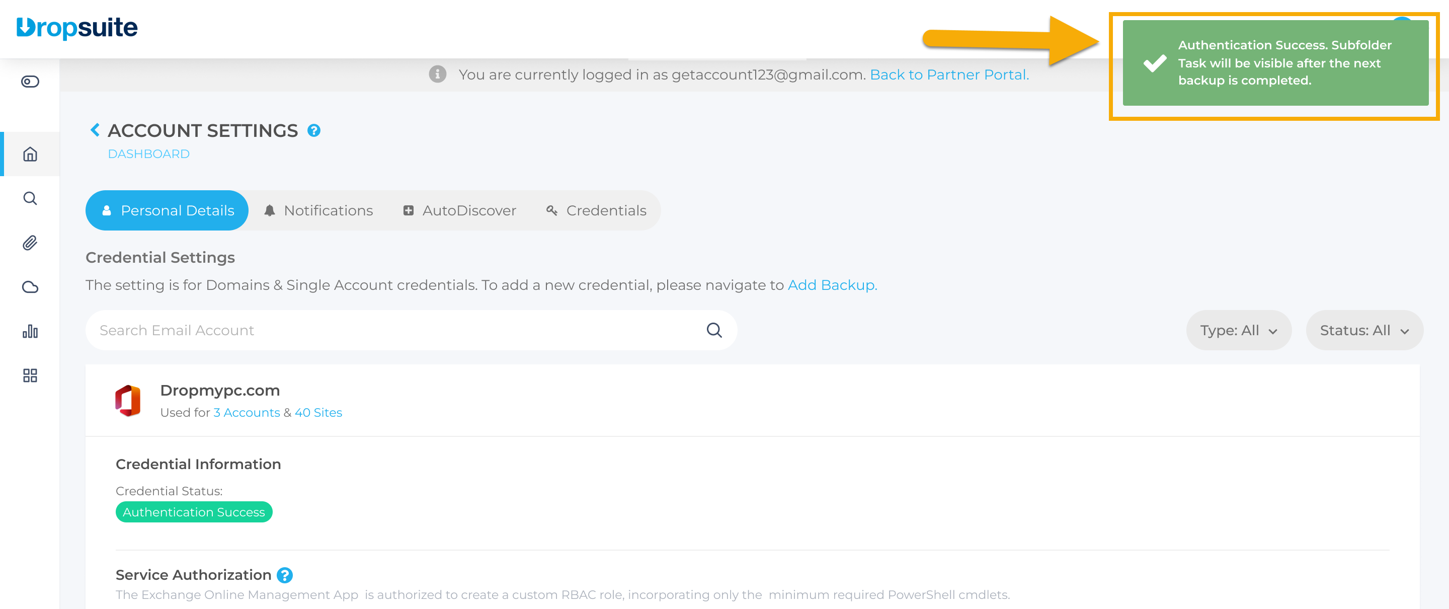Toggle the sidebar switch icon
This screenshot has width=1449, height=609.
(30, 82)
